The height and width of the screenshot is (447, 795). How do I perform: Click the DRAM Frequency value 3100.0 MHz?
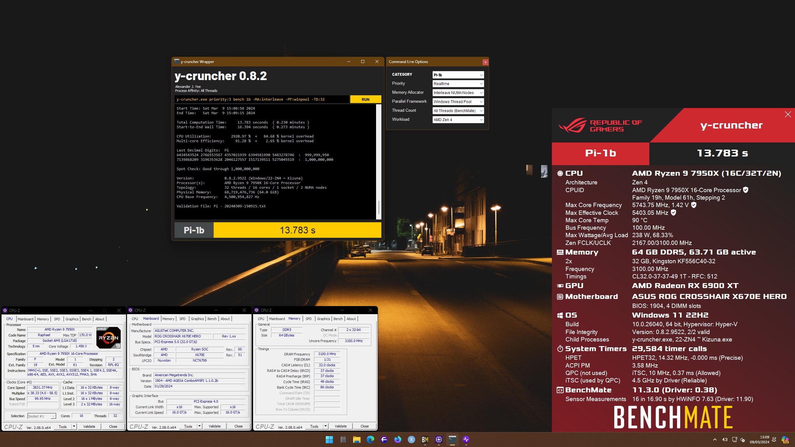[x=327, y=354]
